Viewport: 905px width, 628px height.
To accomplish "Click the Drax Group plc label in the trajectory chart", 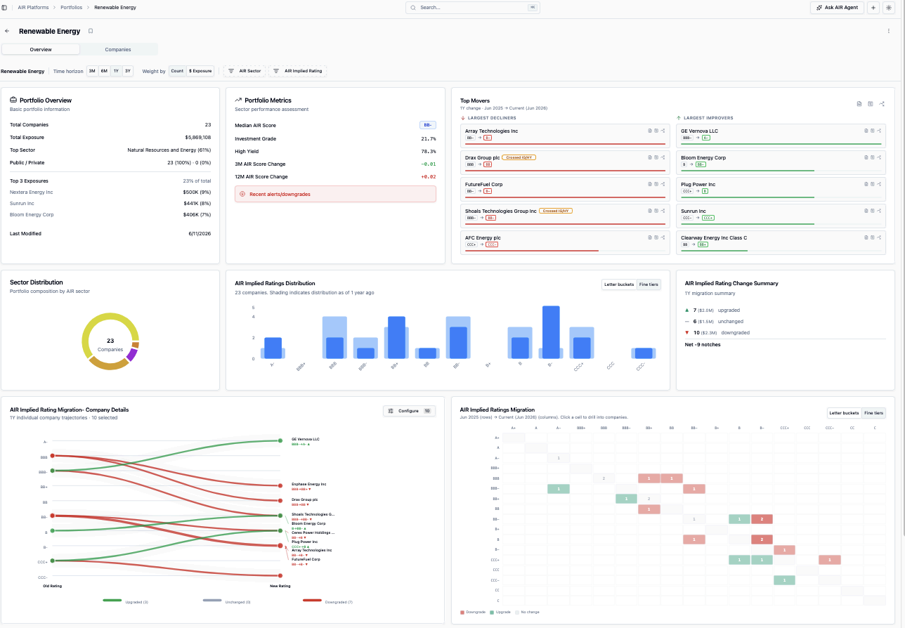I will coord(304,499).
